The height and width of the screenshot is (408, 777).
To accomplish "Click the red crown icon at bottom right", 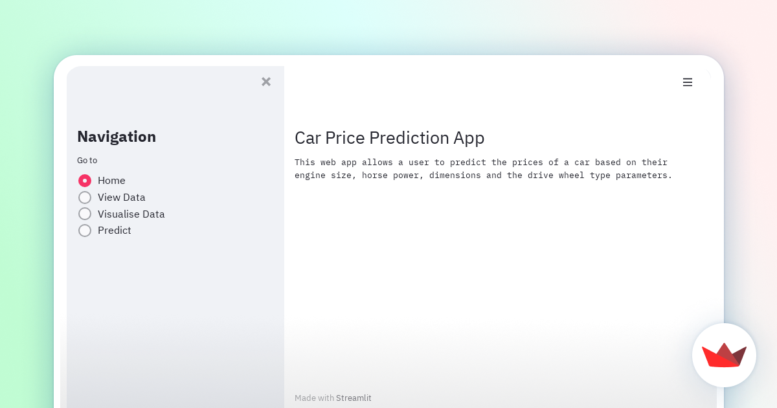I will pos(724,356).
